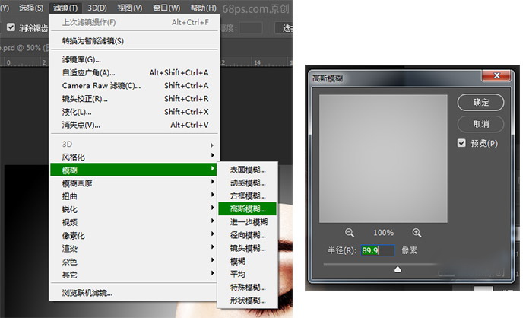Open the 选择(S) menu
Image resolution: width=529 pixels, height=318 pixels.
point(31,8)
